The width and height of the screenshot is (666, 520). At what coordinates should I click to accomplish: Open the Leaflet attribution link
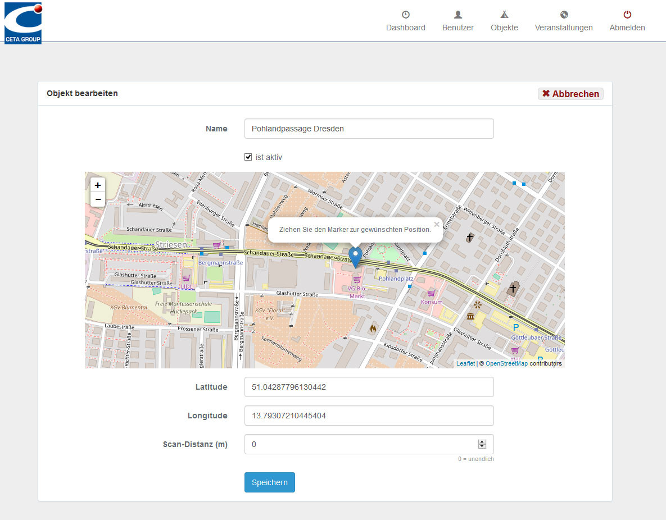coord(465,363)
